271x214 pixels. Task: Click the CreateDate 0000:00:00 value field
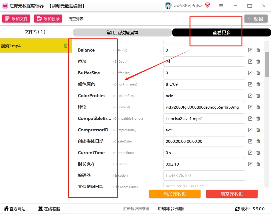[204, 141]
